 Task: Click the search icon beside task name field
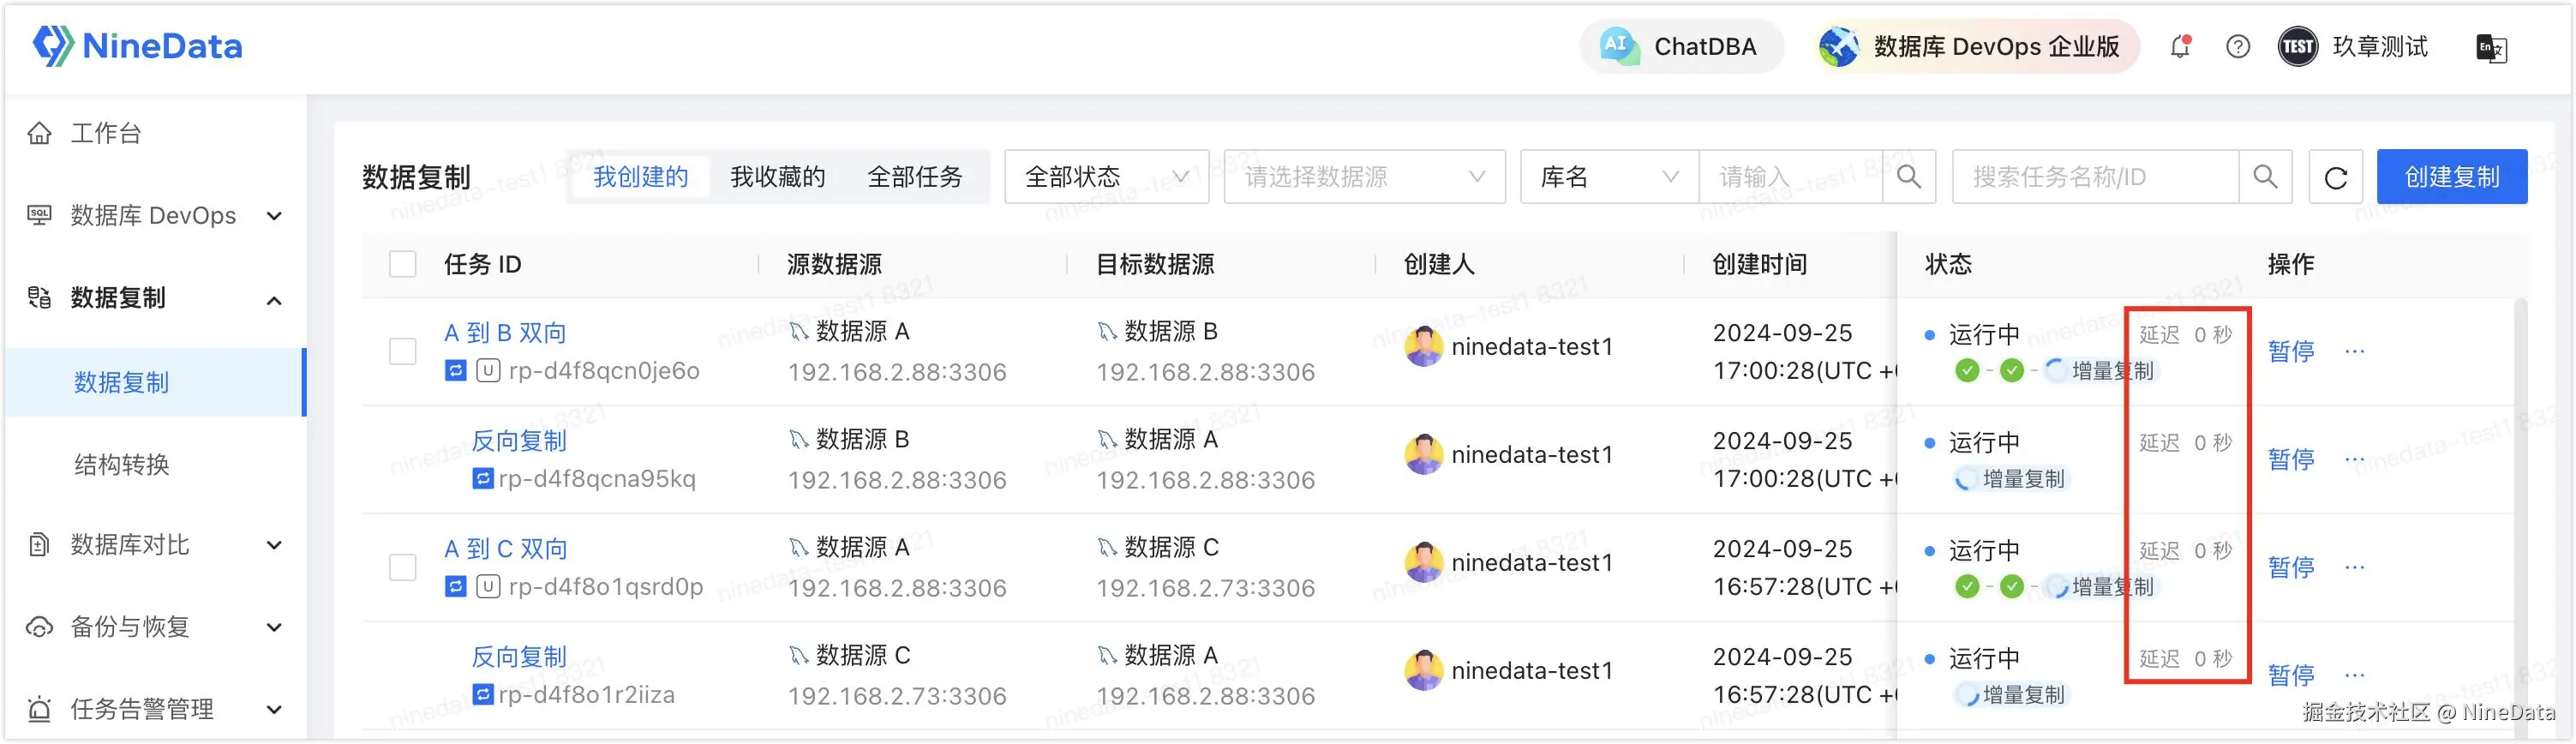2265,177
